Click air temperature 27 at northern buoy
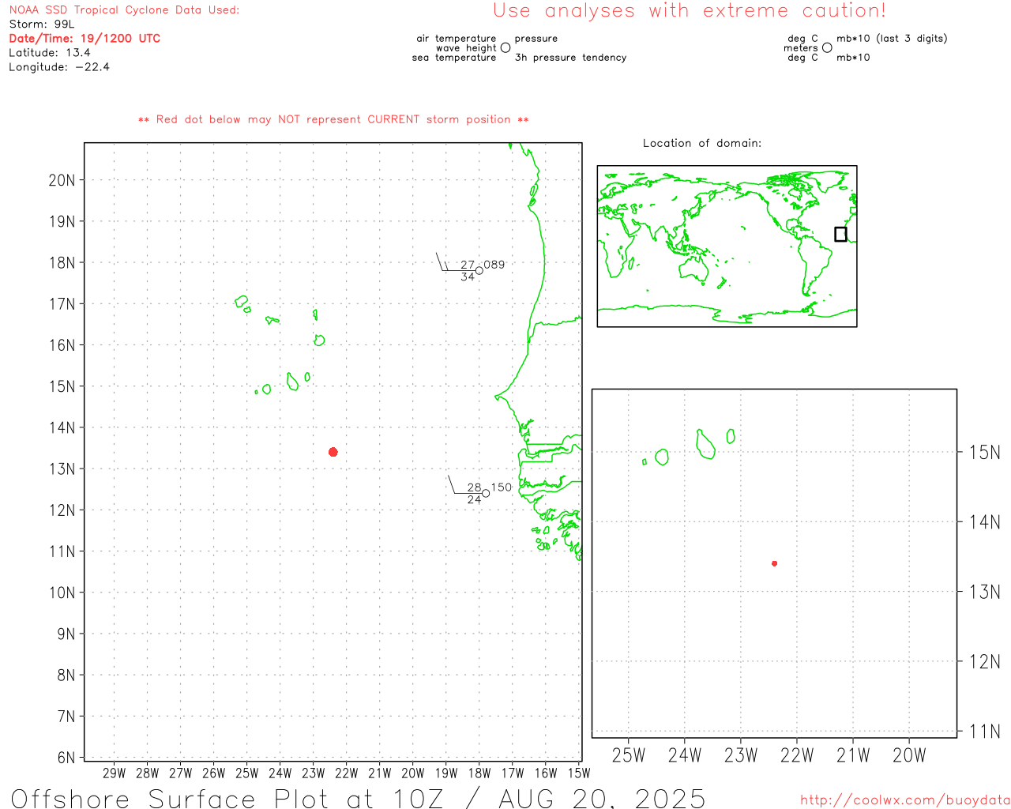 [468, 265]
